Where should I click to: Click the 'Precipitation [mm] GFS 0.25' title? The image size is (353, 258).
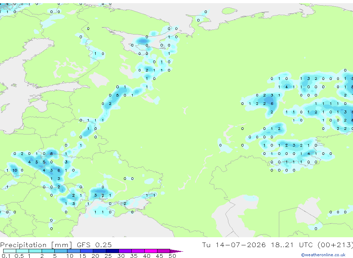click(56, 245)
